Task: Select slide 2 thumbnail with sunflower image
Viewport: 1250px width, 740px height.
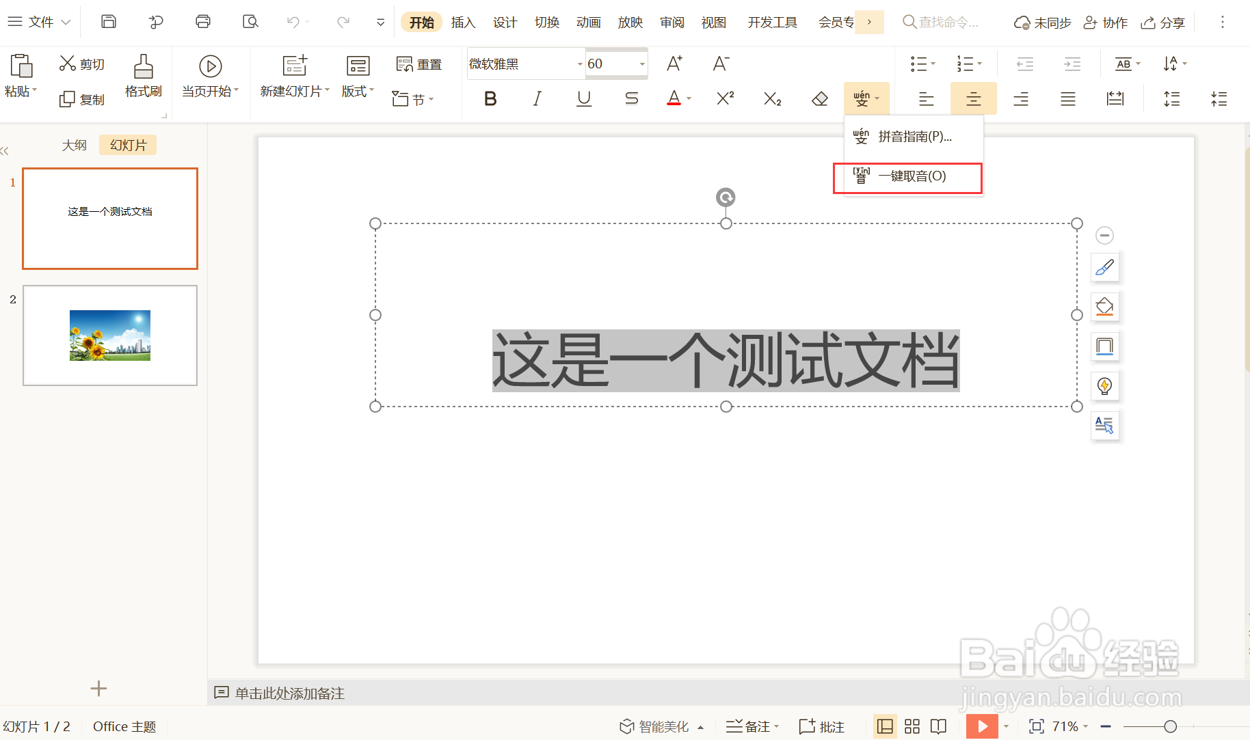Action: (110, 335)
